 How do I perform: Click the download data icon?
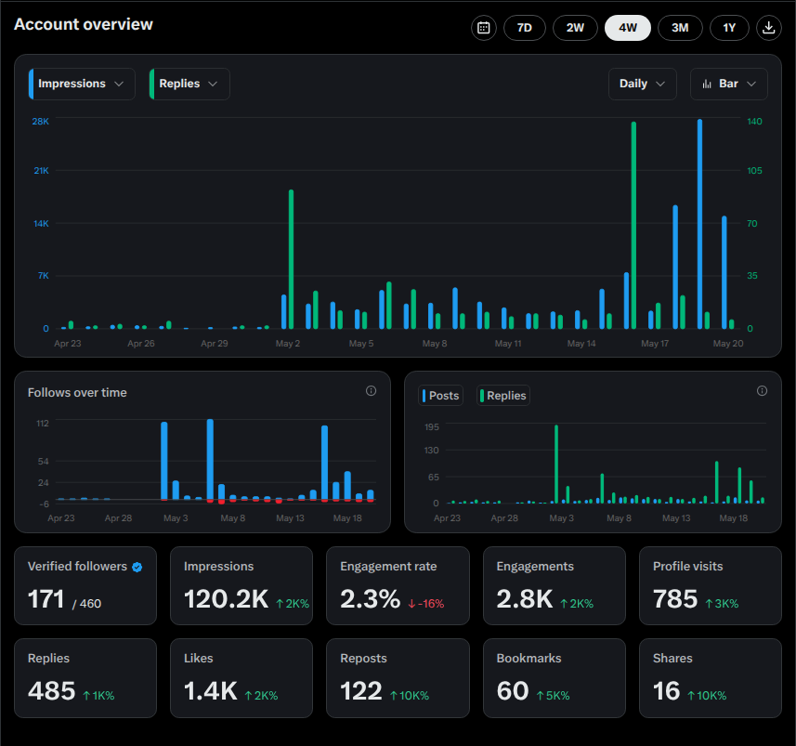pyautogui.click(x=768, y=28)
